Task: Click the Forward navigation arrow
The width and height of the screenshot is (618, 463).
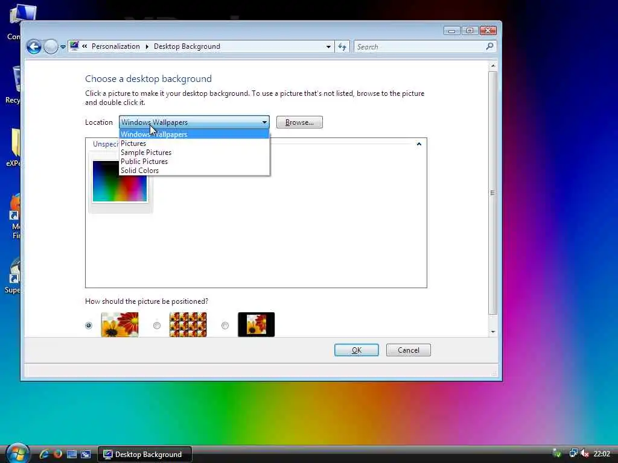Action: [x=51, y=47]
